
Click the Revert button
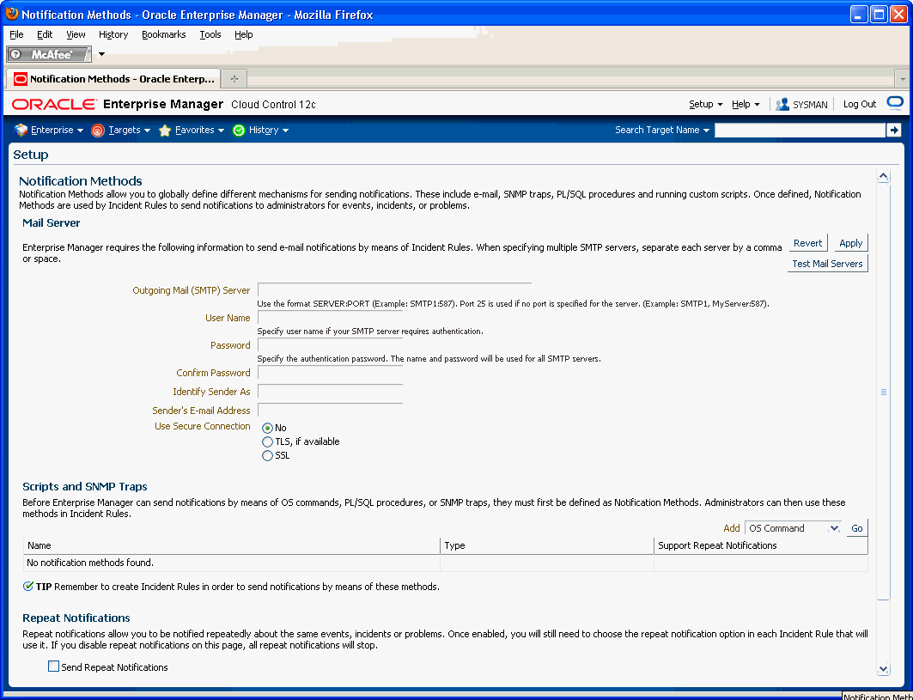807,243
